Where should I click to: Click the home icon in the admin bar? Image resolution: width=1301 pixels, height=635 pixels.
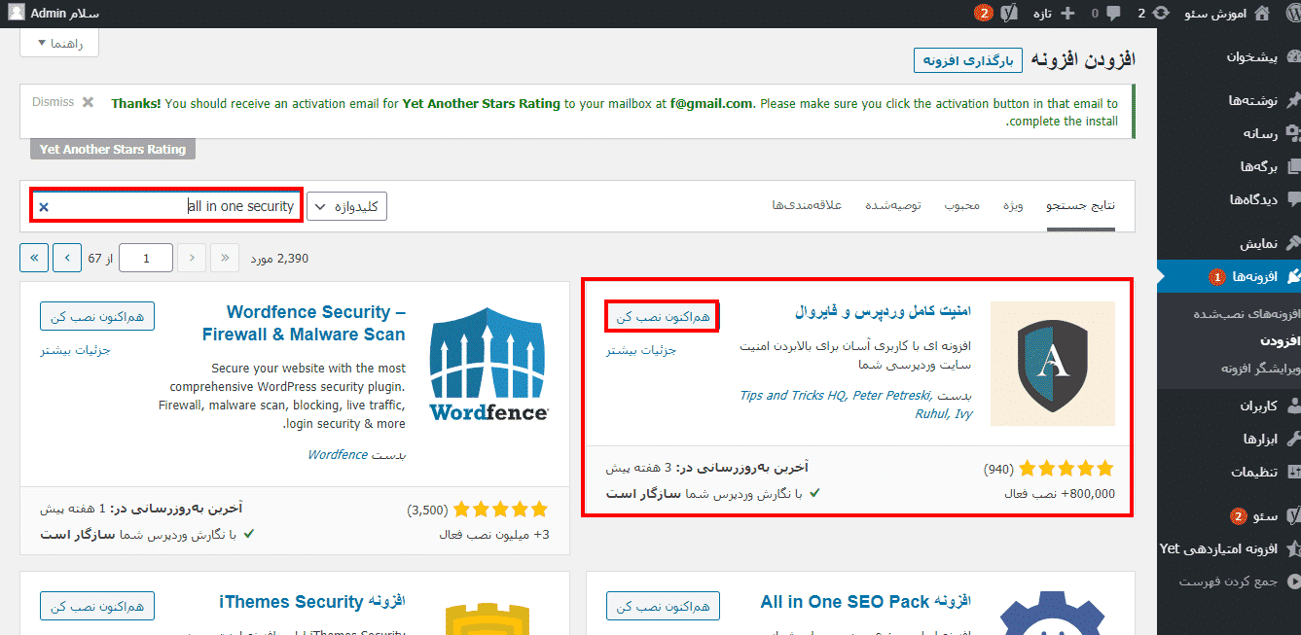(x=1262, y=14)
